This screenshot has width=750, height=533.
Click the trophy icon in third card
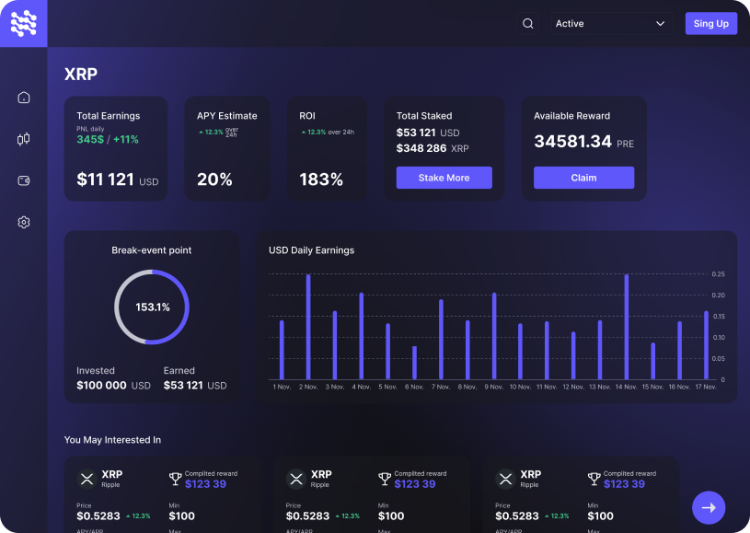pyautogui.click(x=594, y=479)
